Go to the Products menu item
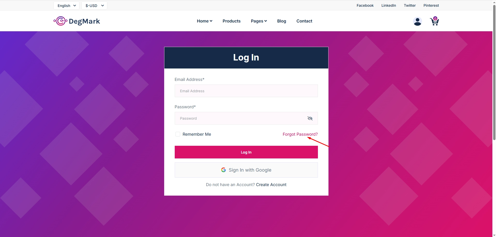Viewport: 496px width, 237px height. point(232,21)
